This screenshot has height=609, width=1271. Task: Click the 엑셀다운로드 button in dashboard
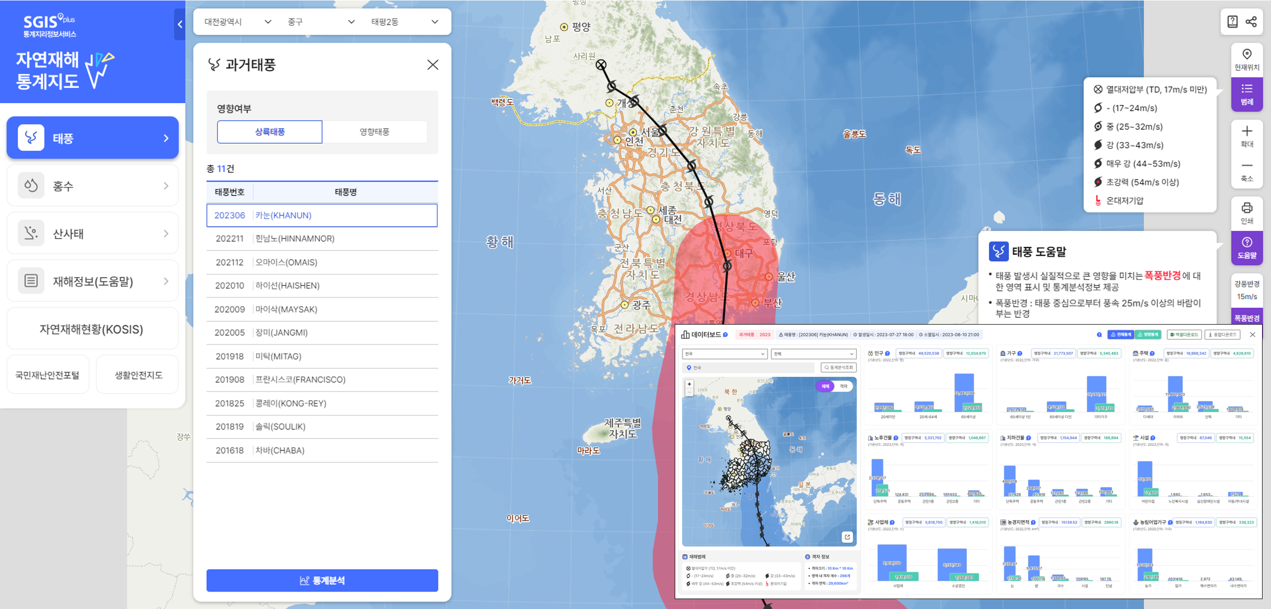coord(1184,335)
